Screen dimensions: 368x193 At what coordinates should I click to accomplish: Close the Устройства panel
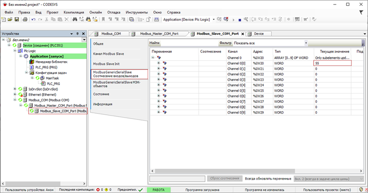[84, 34]
